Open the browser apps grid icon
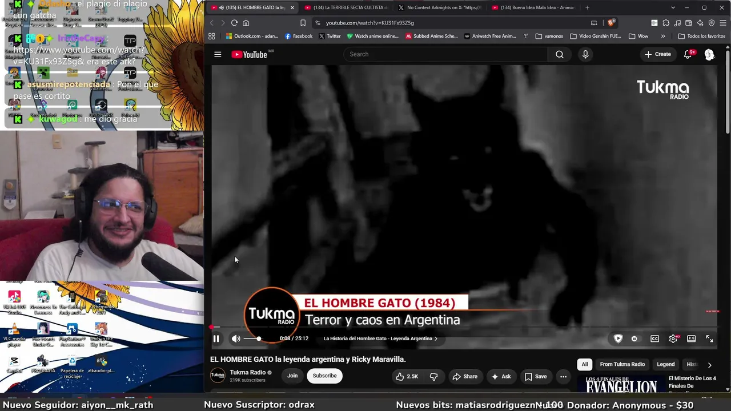This screenshot has width=731, height=411. coord(212,36)
